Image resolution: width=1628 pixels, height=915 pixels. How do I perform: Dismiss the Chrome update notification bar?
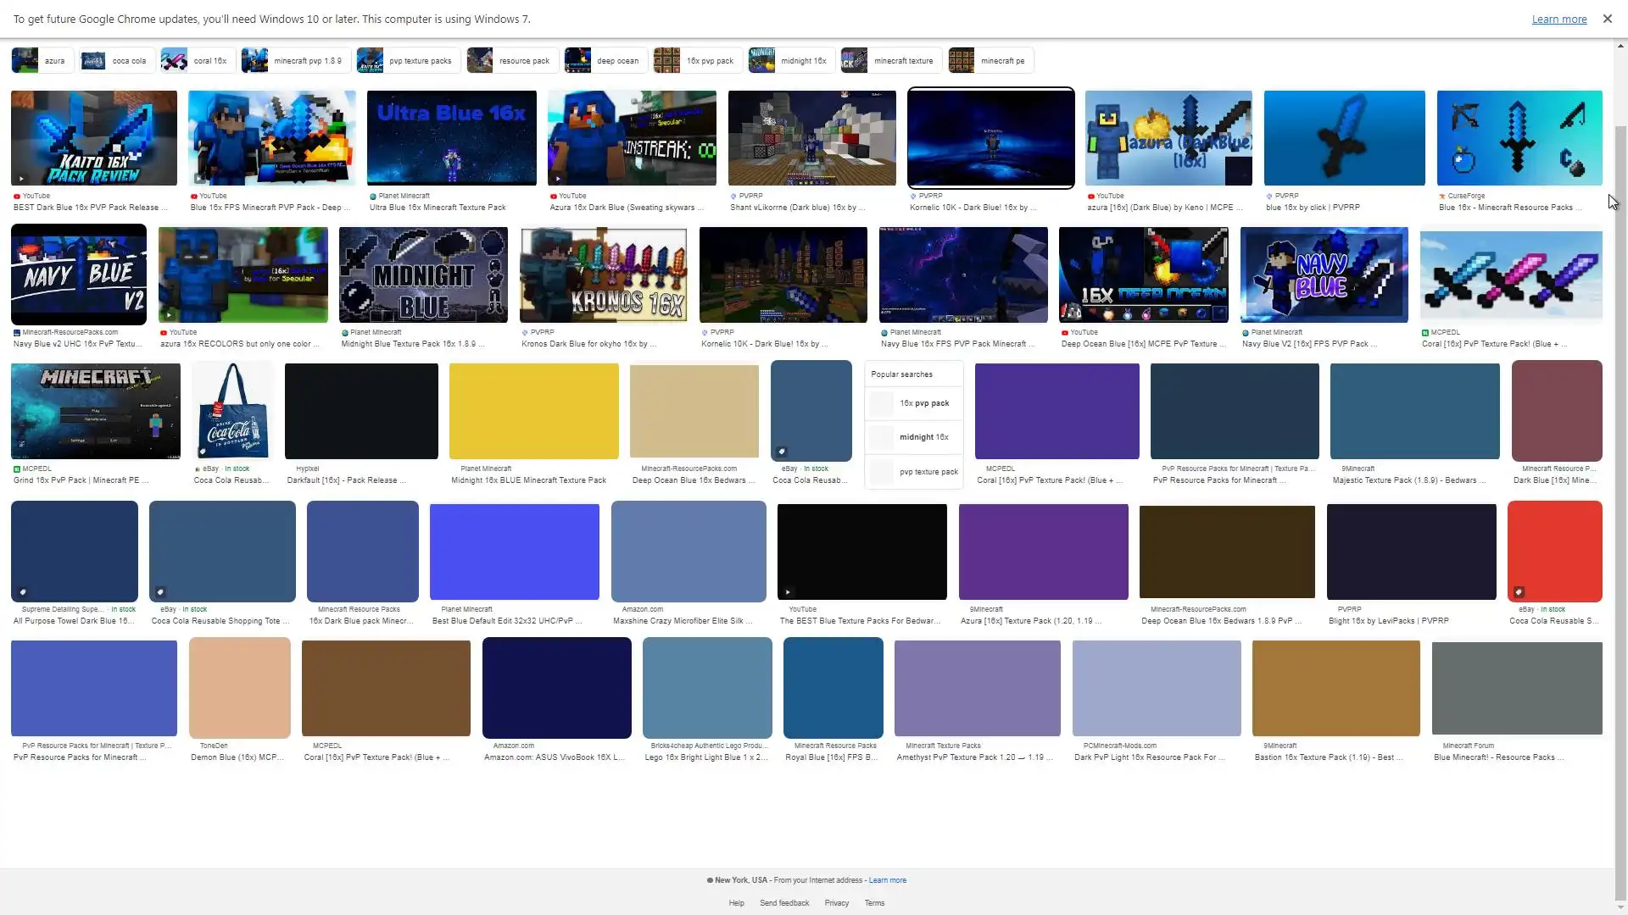coord(1607,19)
